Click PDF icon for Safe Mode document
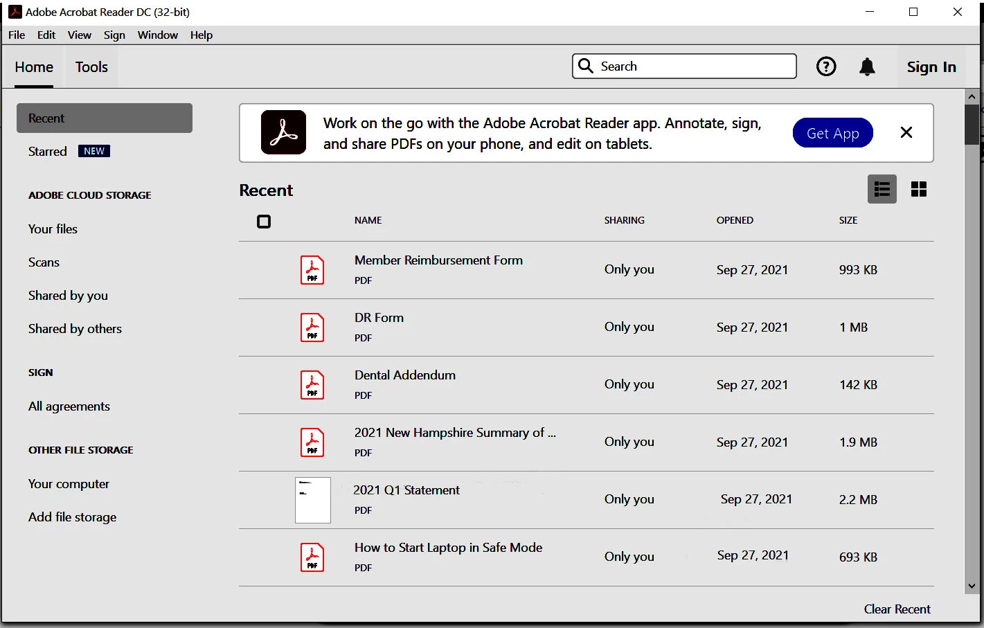Viewport: 984px width, 628px height. click(x=312, y=557)
